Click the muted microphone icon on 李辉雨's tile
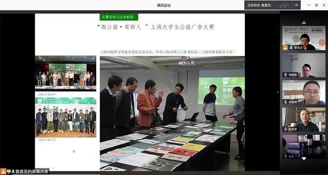 pyautogui.click(x=286, y=102)
